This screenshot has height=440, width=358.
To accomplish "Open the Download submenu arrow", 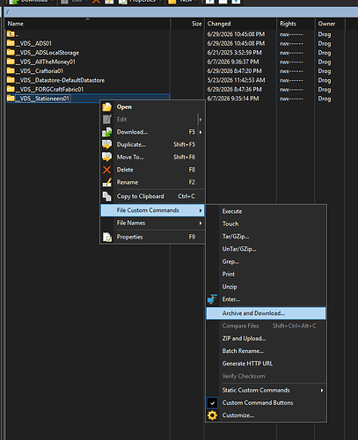I will click(x=201, y=132).
